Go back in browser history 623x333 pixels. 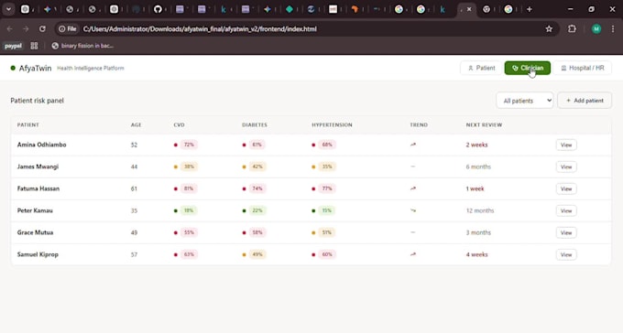(x=9, y=29)
